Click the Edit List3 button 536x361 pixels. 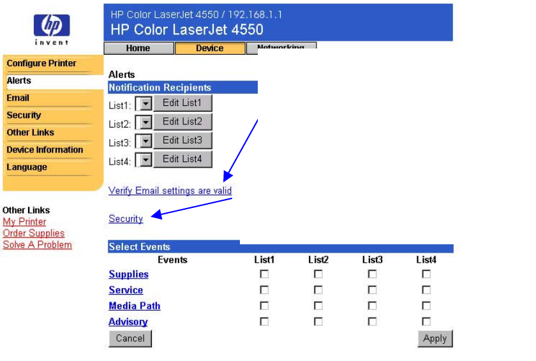click(182, 140)
